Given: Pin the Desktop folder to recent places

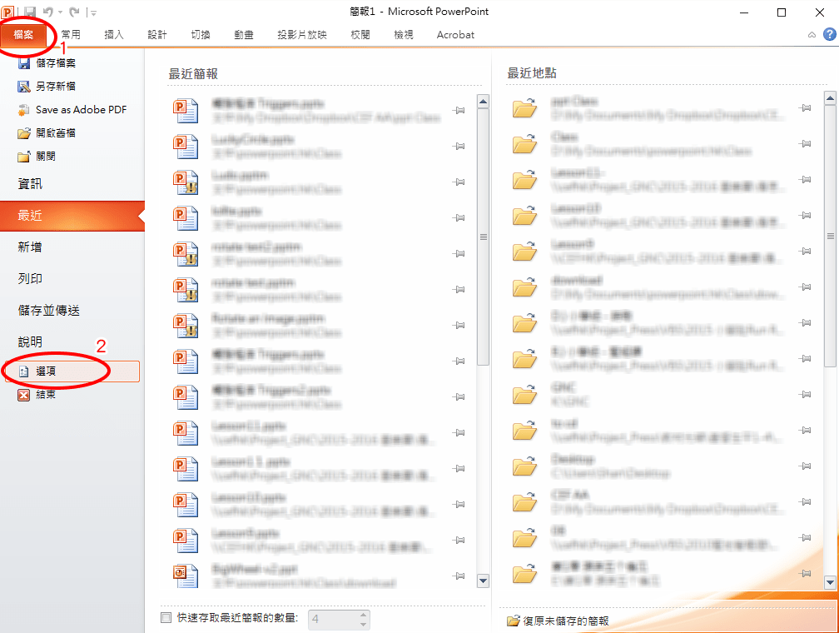Looking at the screenshot, I should point(805,466).
